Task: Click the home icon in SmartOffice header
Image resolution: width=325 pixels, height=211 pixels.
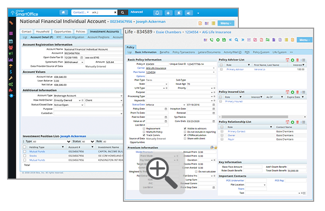Action: 63,12
